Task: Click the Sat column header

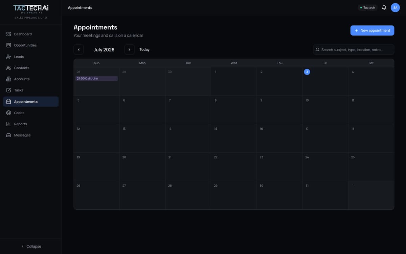Action: coord(371,63)
